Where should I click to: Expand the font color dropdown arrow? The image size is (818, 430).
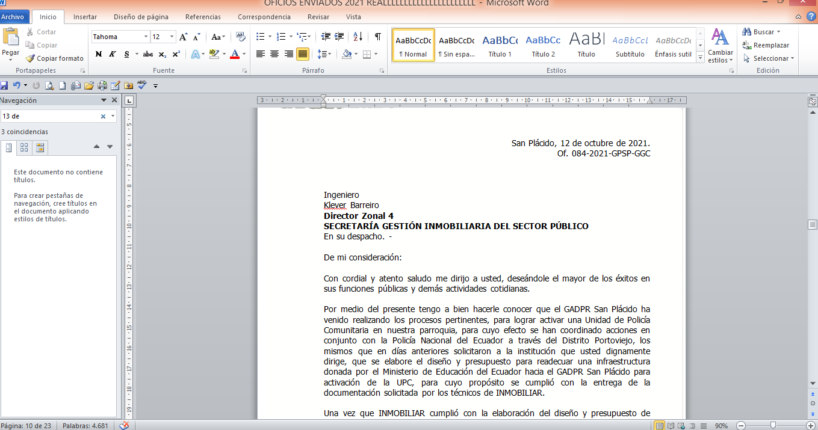(x=244, y=54)
